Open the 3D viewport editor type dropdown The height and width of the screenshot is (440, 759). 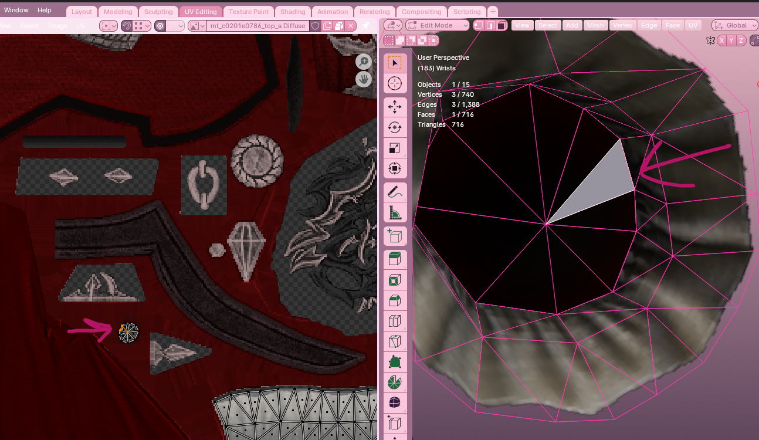click(393, 25)
